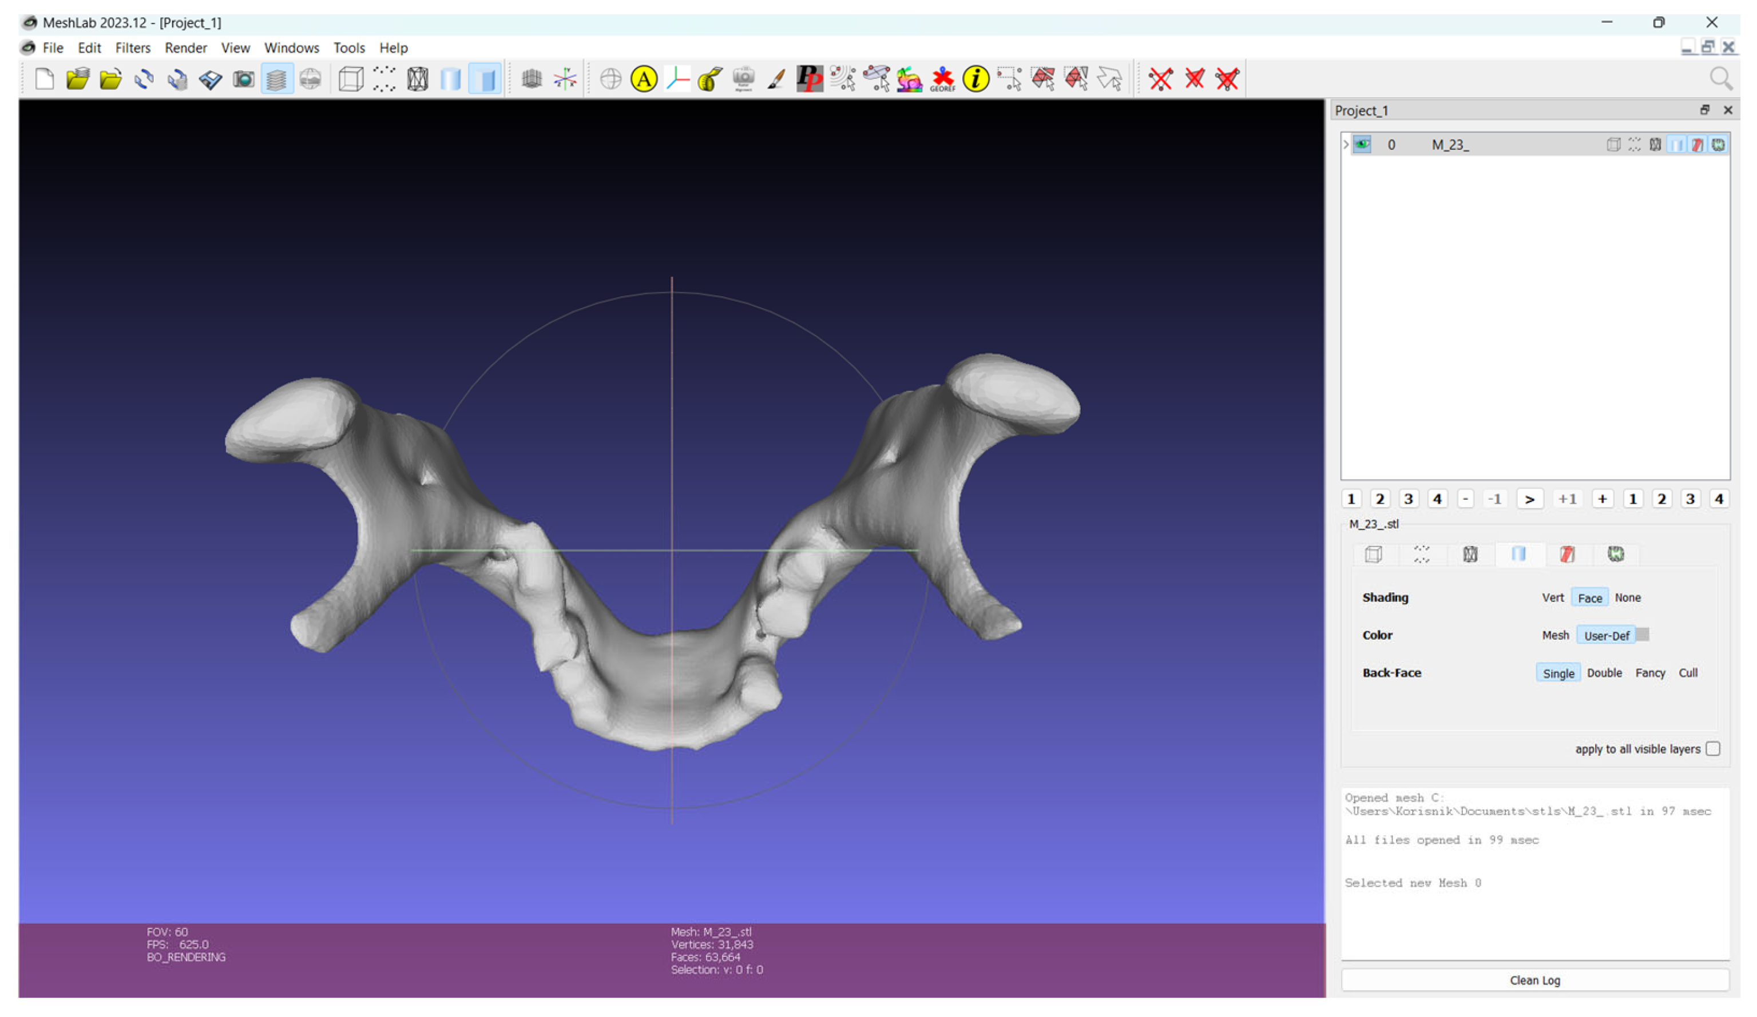Image resolution: width=1757 pixels, height=1017 pixels.
Task: Open the Filters menu
Action: (x=133, y=48)
